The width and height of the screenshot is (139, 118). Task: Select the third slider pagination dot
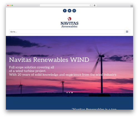tap(72, 93)
